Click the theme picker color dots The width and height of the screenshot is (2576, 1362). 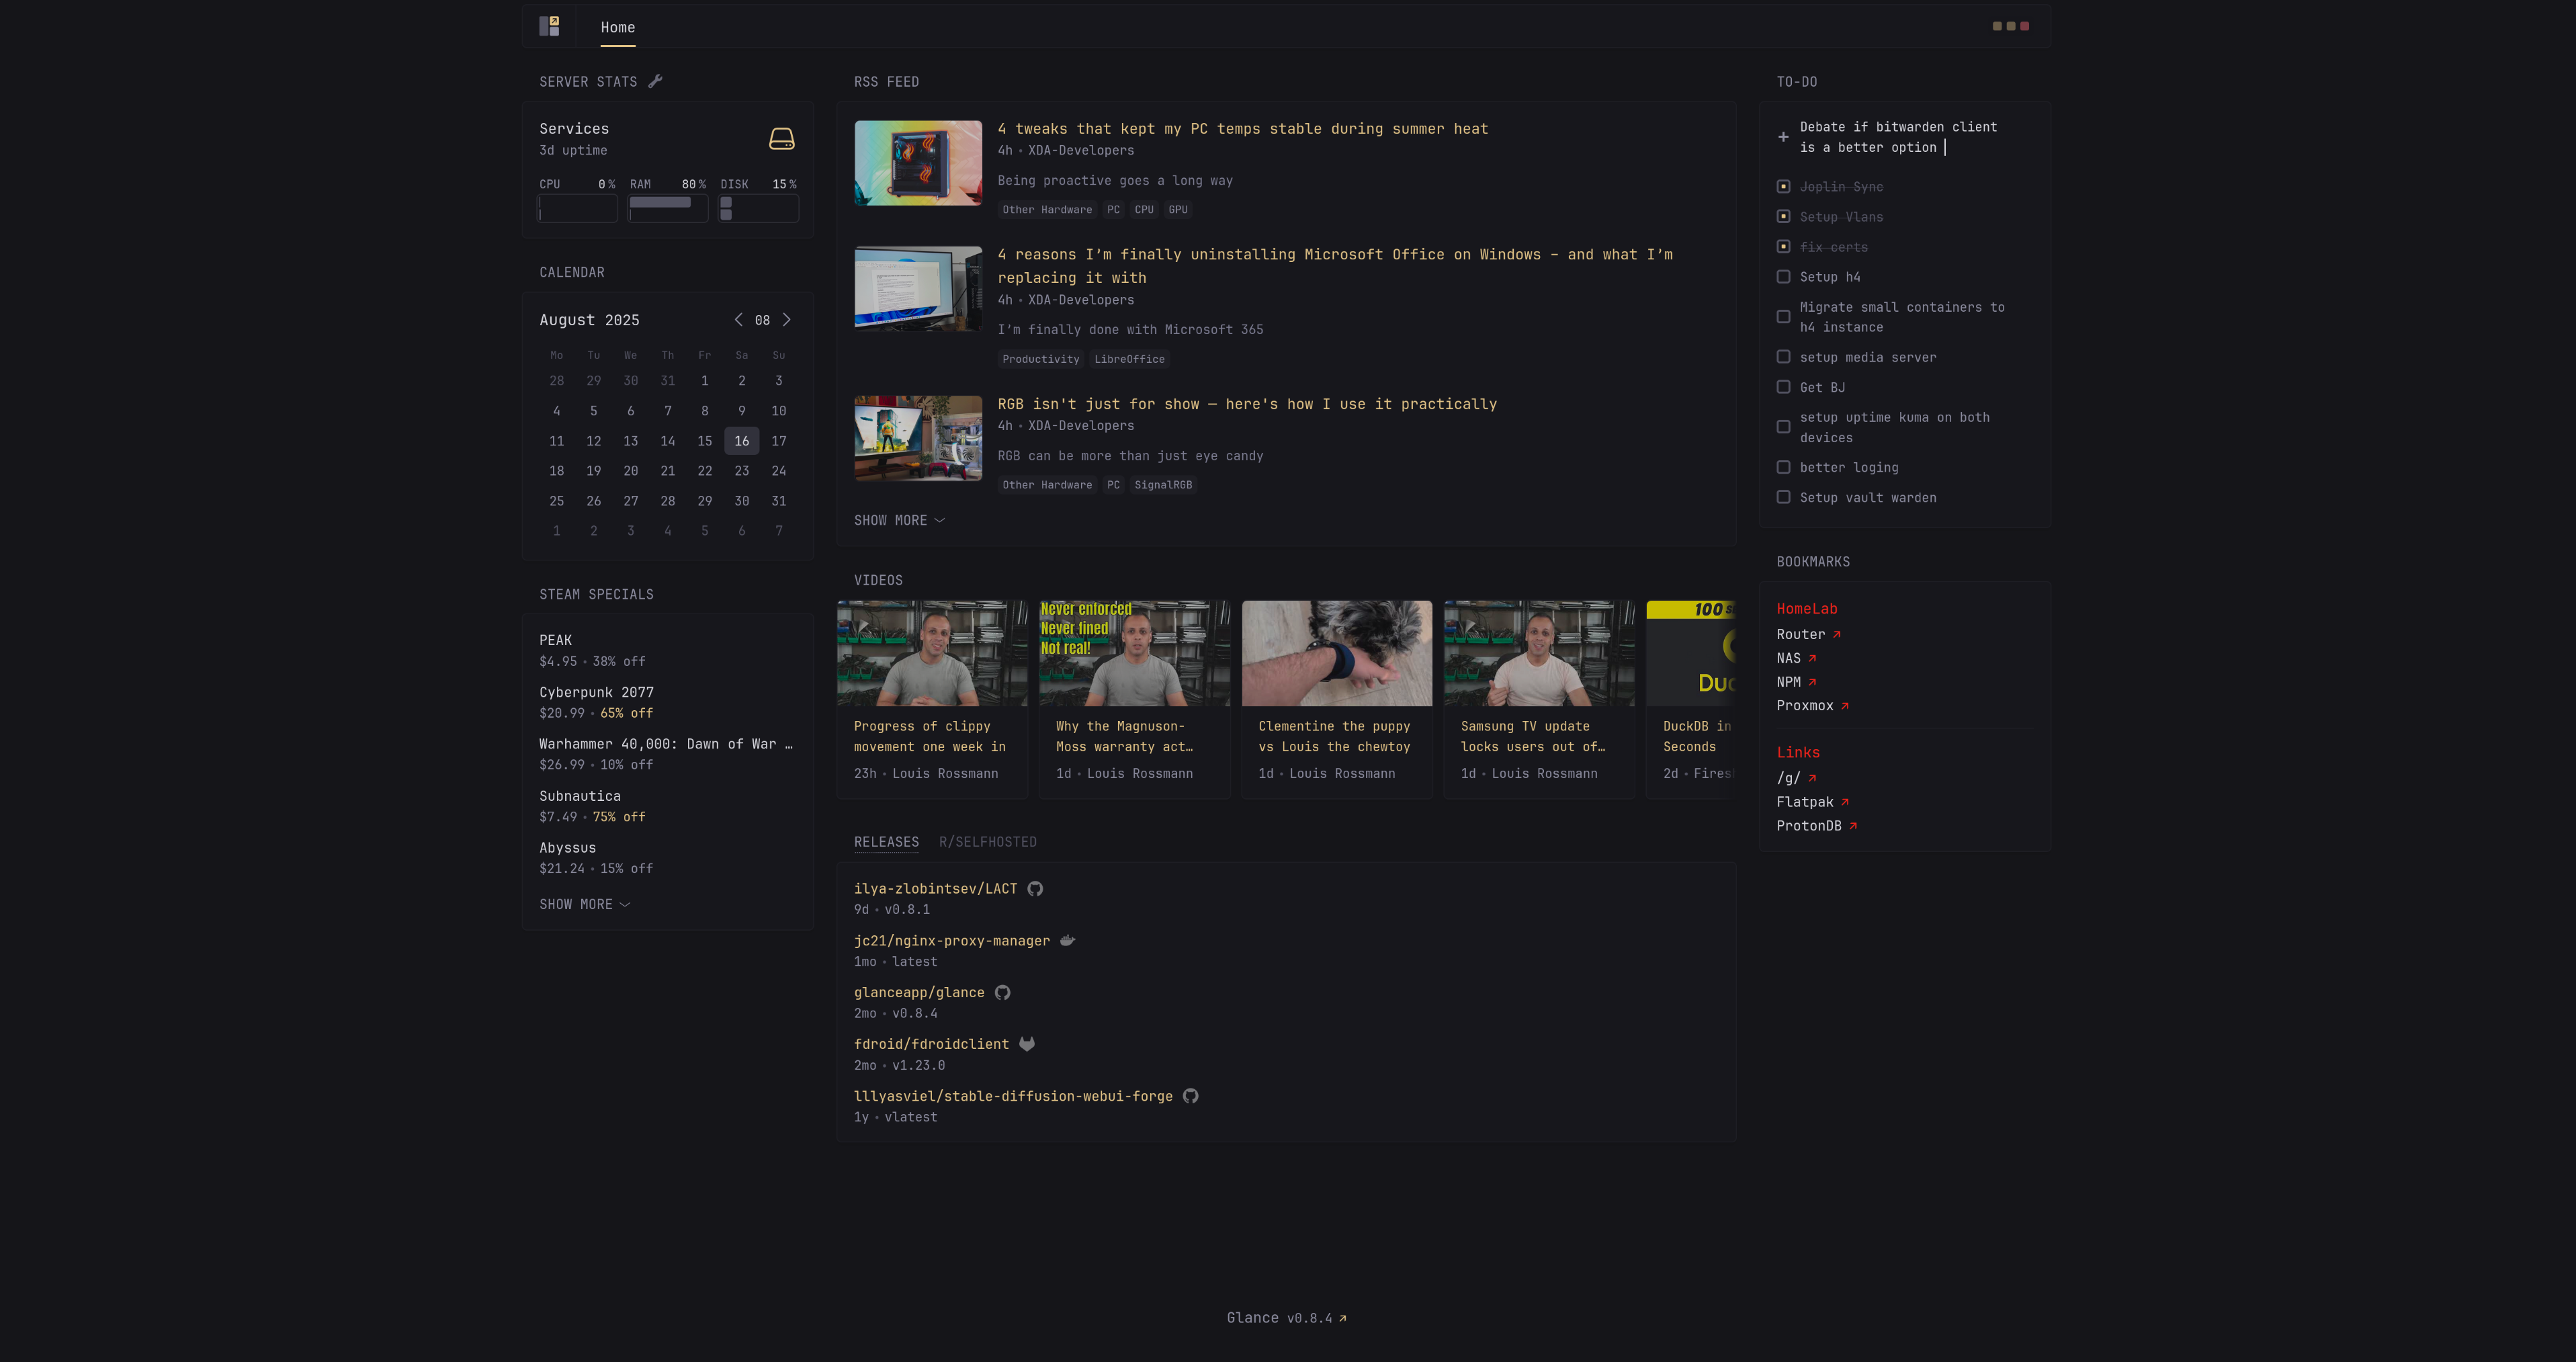pyautogui.click(x=2010, y=26)
